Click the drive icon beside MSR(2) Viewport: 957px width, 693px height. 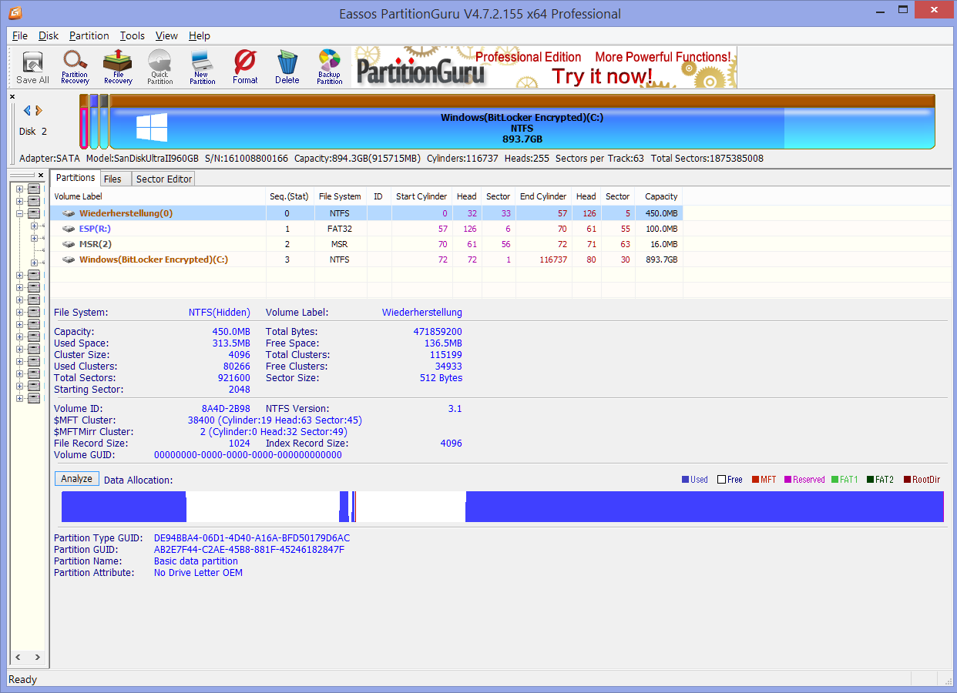(69, 244)
